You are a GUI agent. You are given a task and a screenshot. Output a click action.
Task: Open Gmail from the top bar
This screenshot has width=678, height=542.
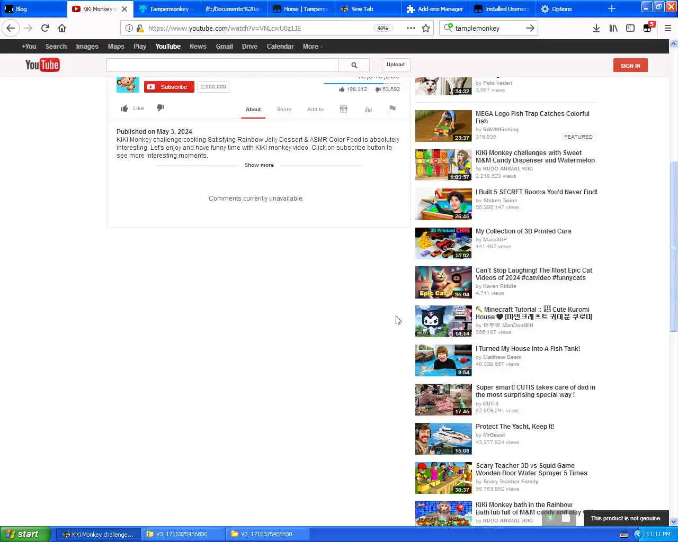224,47
